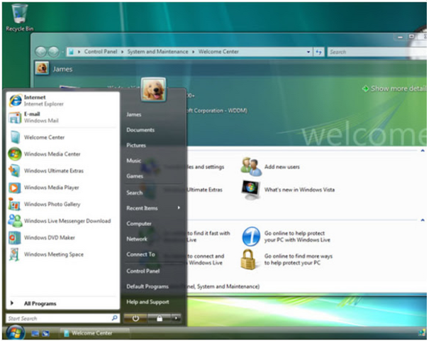This screenshot has height=341, width=429.
Task: Click the Show desktop quick launch icon
Action: (35, 333)
